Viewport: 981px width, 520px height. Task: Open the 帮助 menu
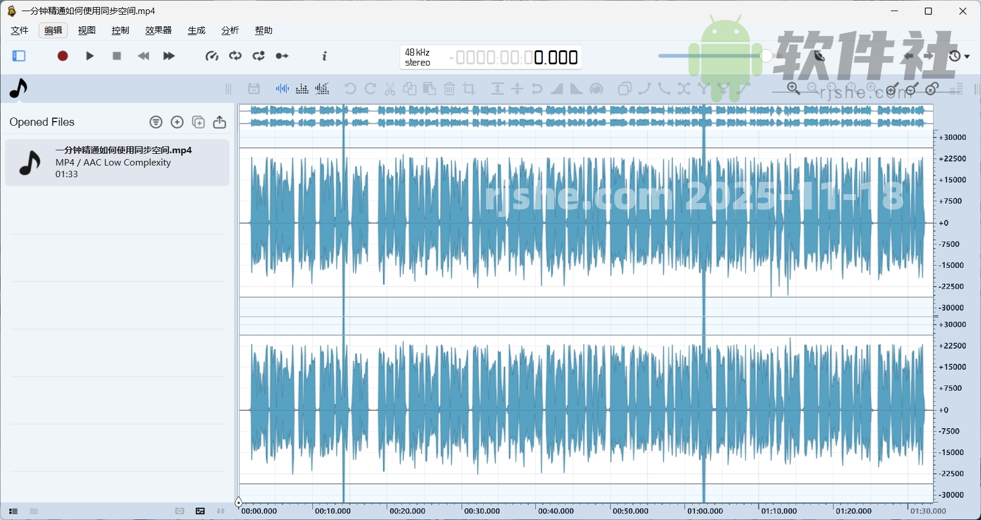(x=264, y=30)
